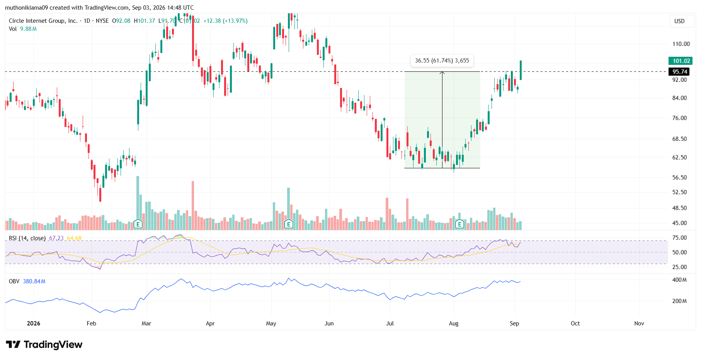Click the RSI moving average value 64.68
Screen dimensions: 701x359
point(74,238)
